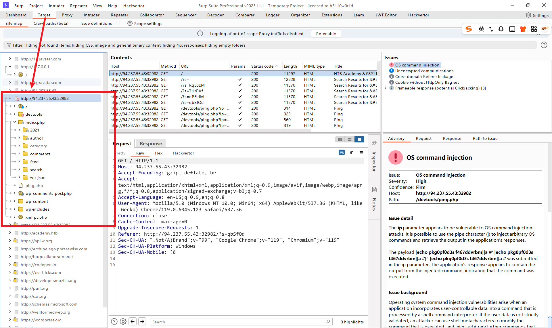Expand the devtools folder in site map
Screen dimensions: 552x328
15,114
